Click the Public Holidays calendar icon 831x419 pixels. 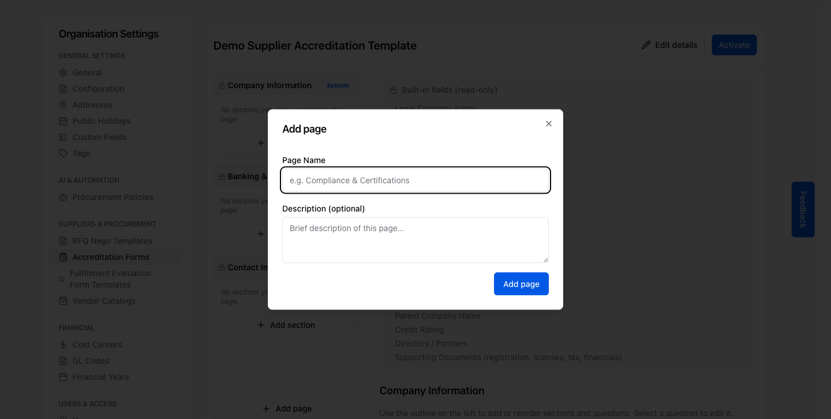point(63,121)
